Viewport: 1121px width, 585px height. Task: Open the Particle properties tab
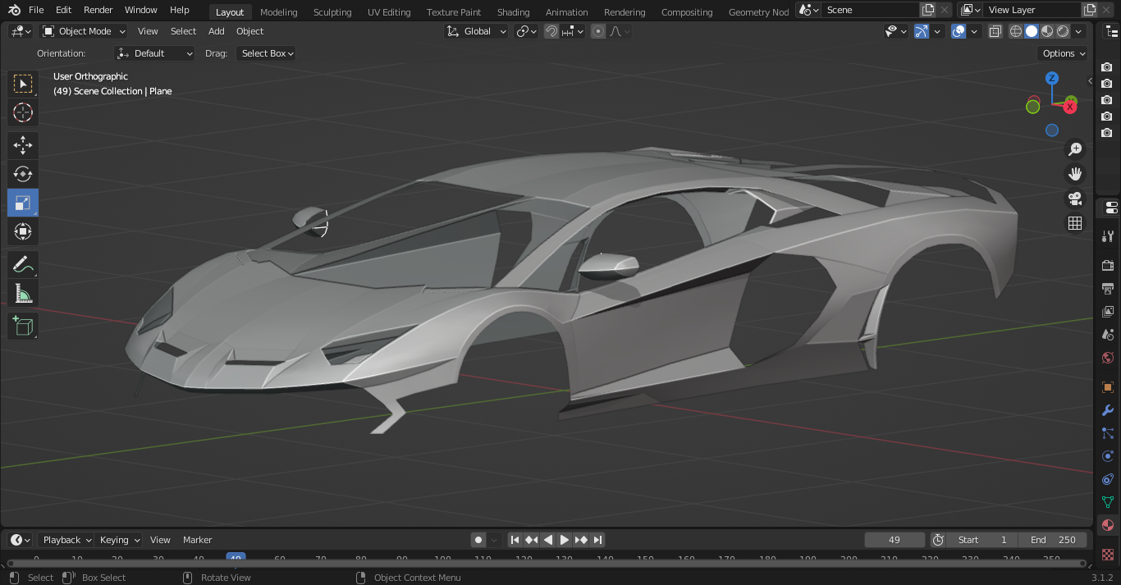(x=1108, y=433)
